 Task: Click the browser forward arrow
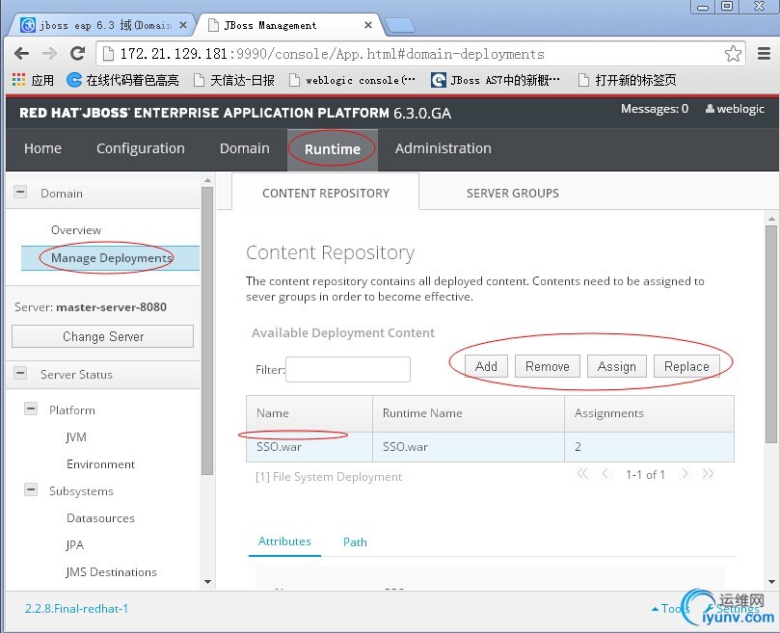click(x=49, y=53)
